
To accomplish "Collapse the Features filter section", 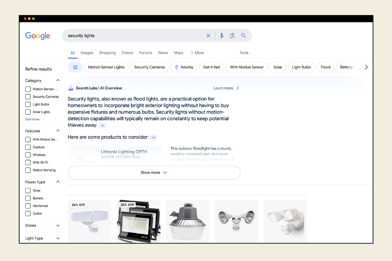I will 58,131.
